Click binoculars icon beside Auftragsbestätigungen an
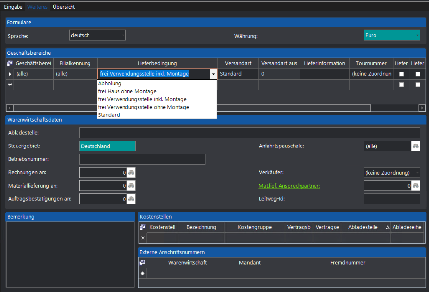 [131, 199]
